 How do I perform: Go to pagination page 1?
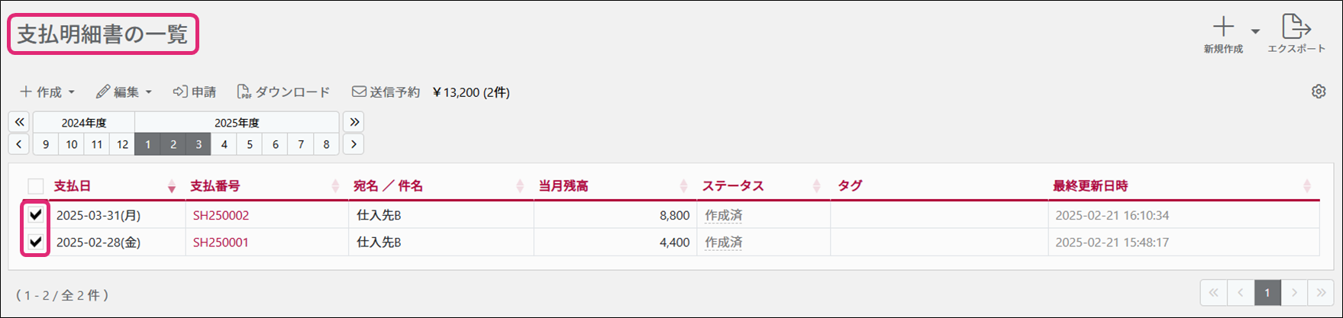1267,293
